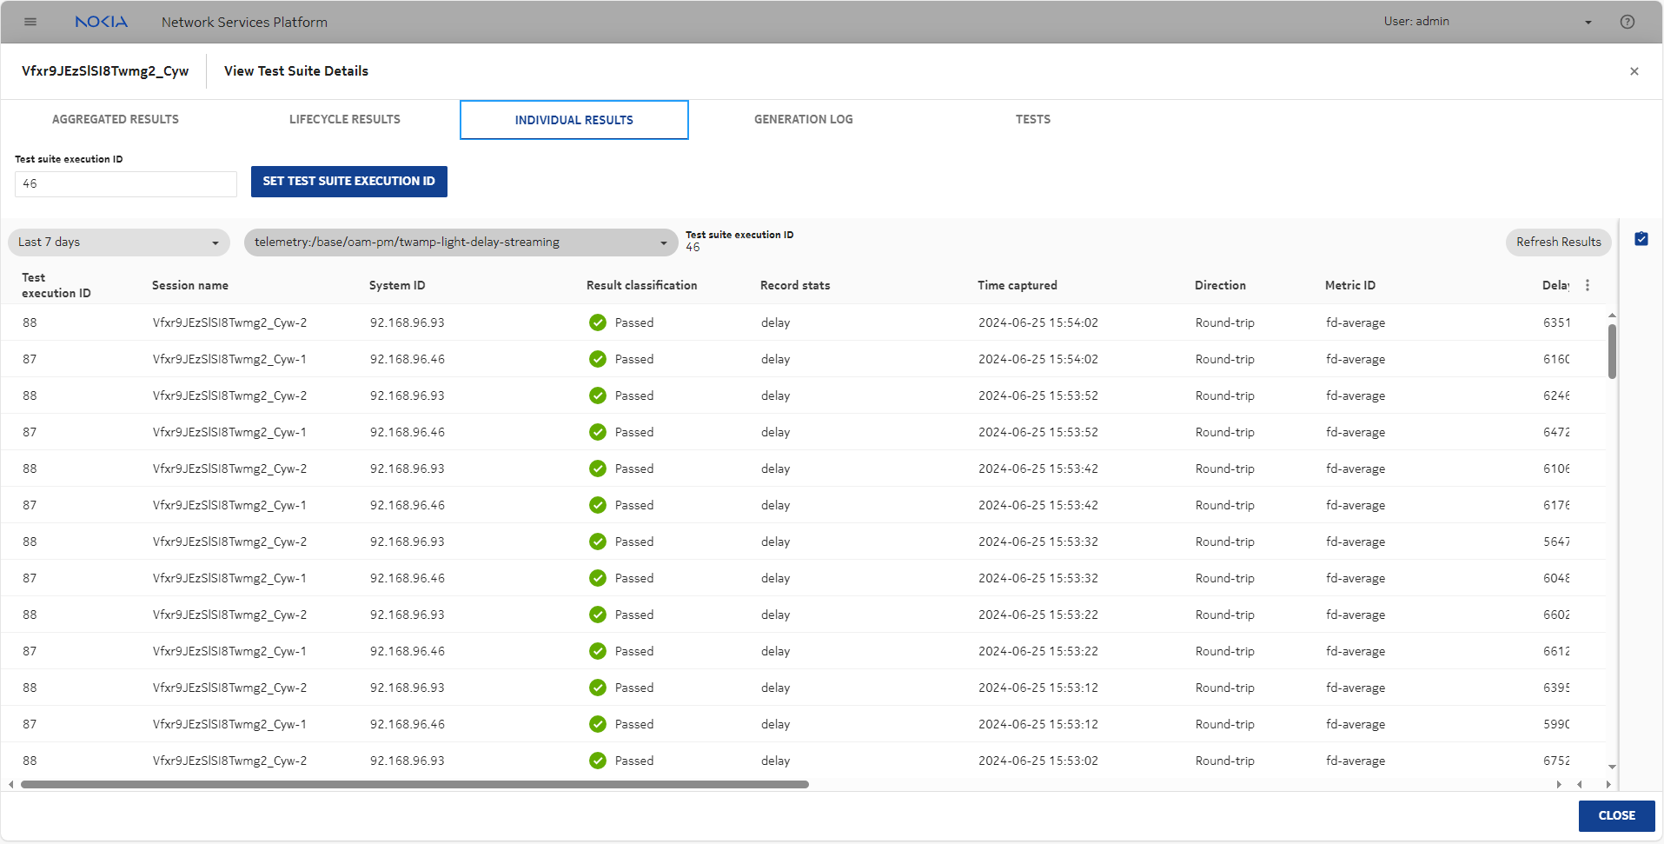This screenshot has height=844, width=1664.
Task: Expand the Last 7 days time range dropdown
Action: (x=119, y=243)
